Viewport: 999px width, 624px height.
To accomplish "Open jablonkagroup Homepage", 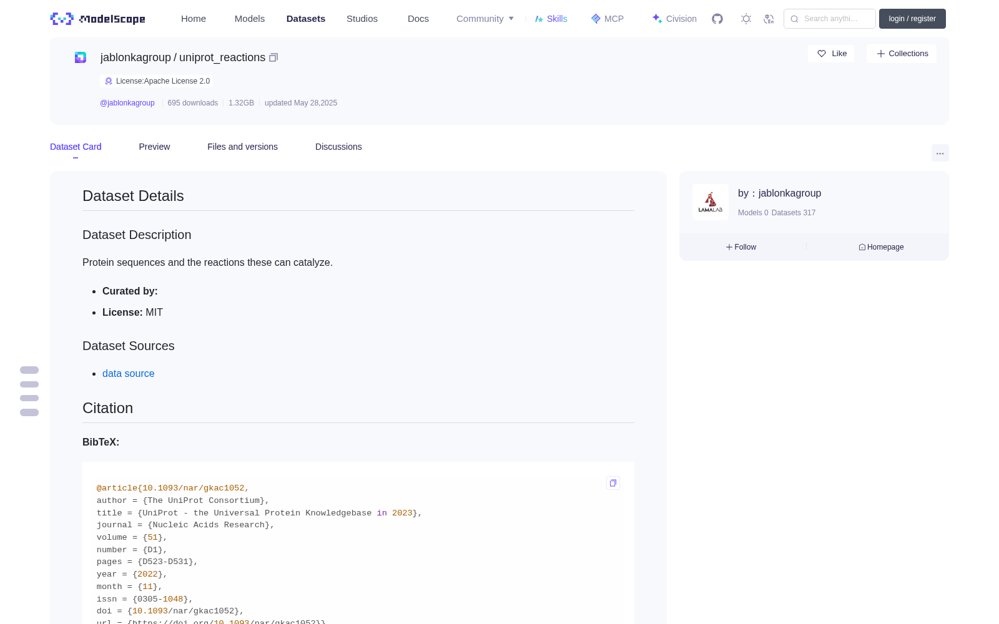I will click(881, 247).
